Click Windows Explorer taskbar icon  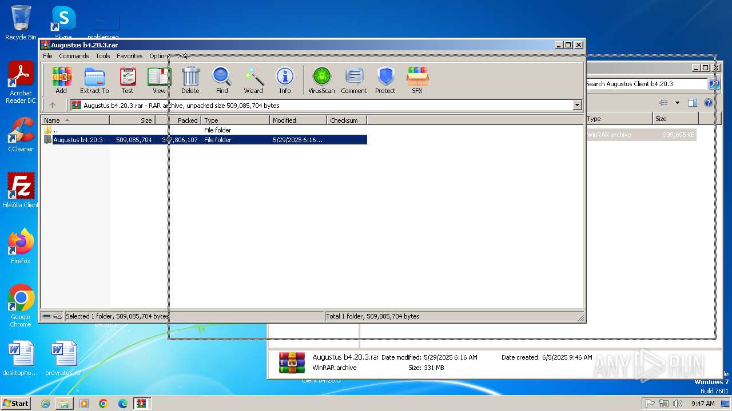pos(65,404)
